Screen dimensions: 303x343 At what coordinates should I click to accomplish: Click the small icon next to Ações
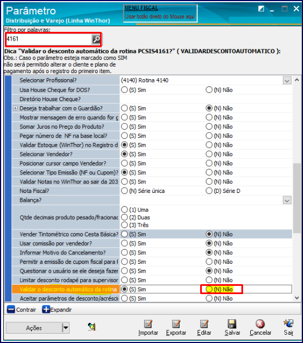(92, 327)
